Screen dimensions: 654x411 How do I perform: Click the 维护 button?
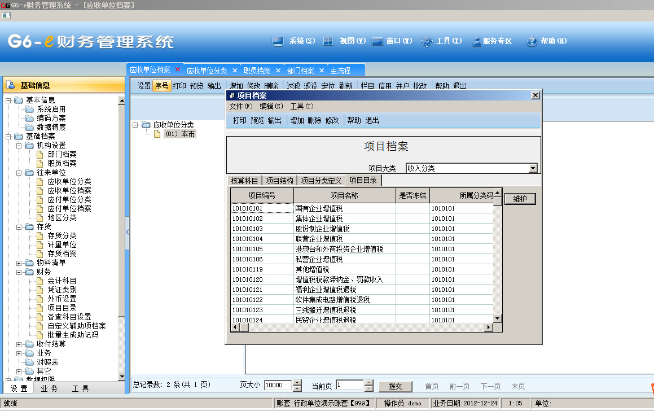[x=520, y=199]
